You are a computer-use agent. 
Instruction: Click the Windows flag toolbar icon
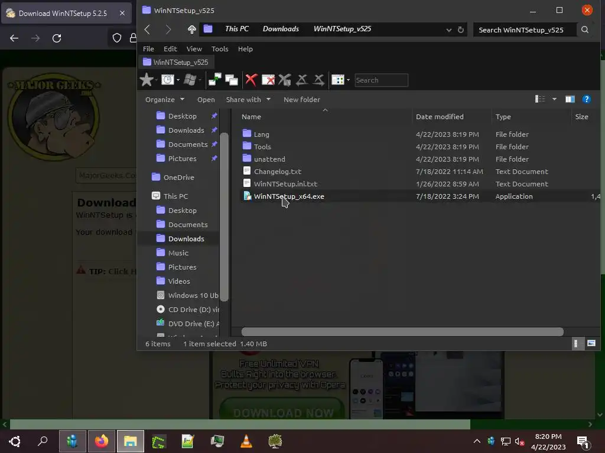(190, 80)
